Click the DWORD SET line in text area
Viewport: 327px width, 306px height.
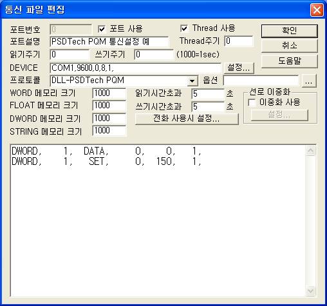106,162
